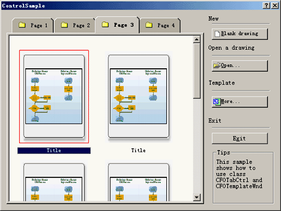Click the Exit button
The height and width of the screenshot is (211, 281).
[240, 138]
